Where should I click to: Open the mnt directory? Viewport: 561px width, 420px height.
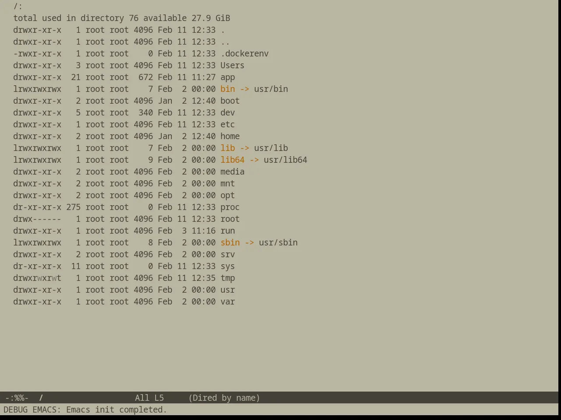click(x=227, y=183)
